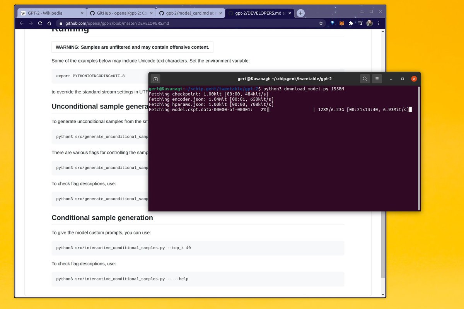Click the Conditional sample generation heading
464x309 pixels.
pyautogui.click(x=102, y=217)
